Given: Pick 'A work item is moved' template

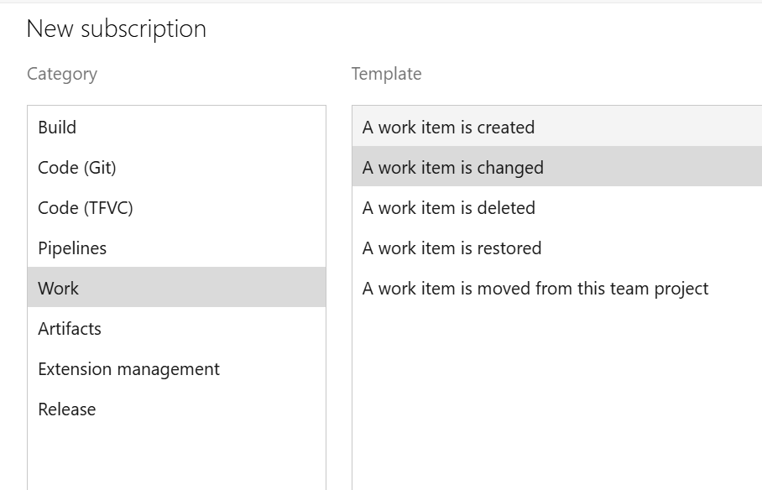Looking at the screenshot, I should 535,289.
